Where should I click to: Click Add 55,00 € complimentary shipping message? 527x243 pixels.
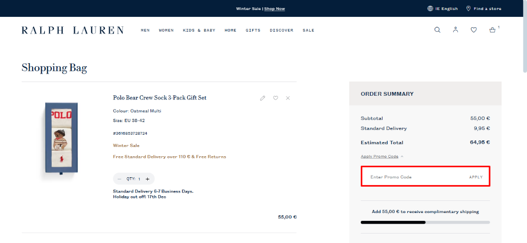tap(425, 211)
